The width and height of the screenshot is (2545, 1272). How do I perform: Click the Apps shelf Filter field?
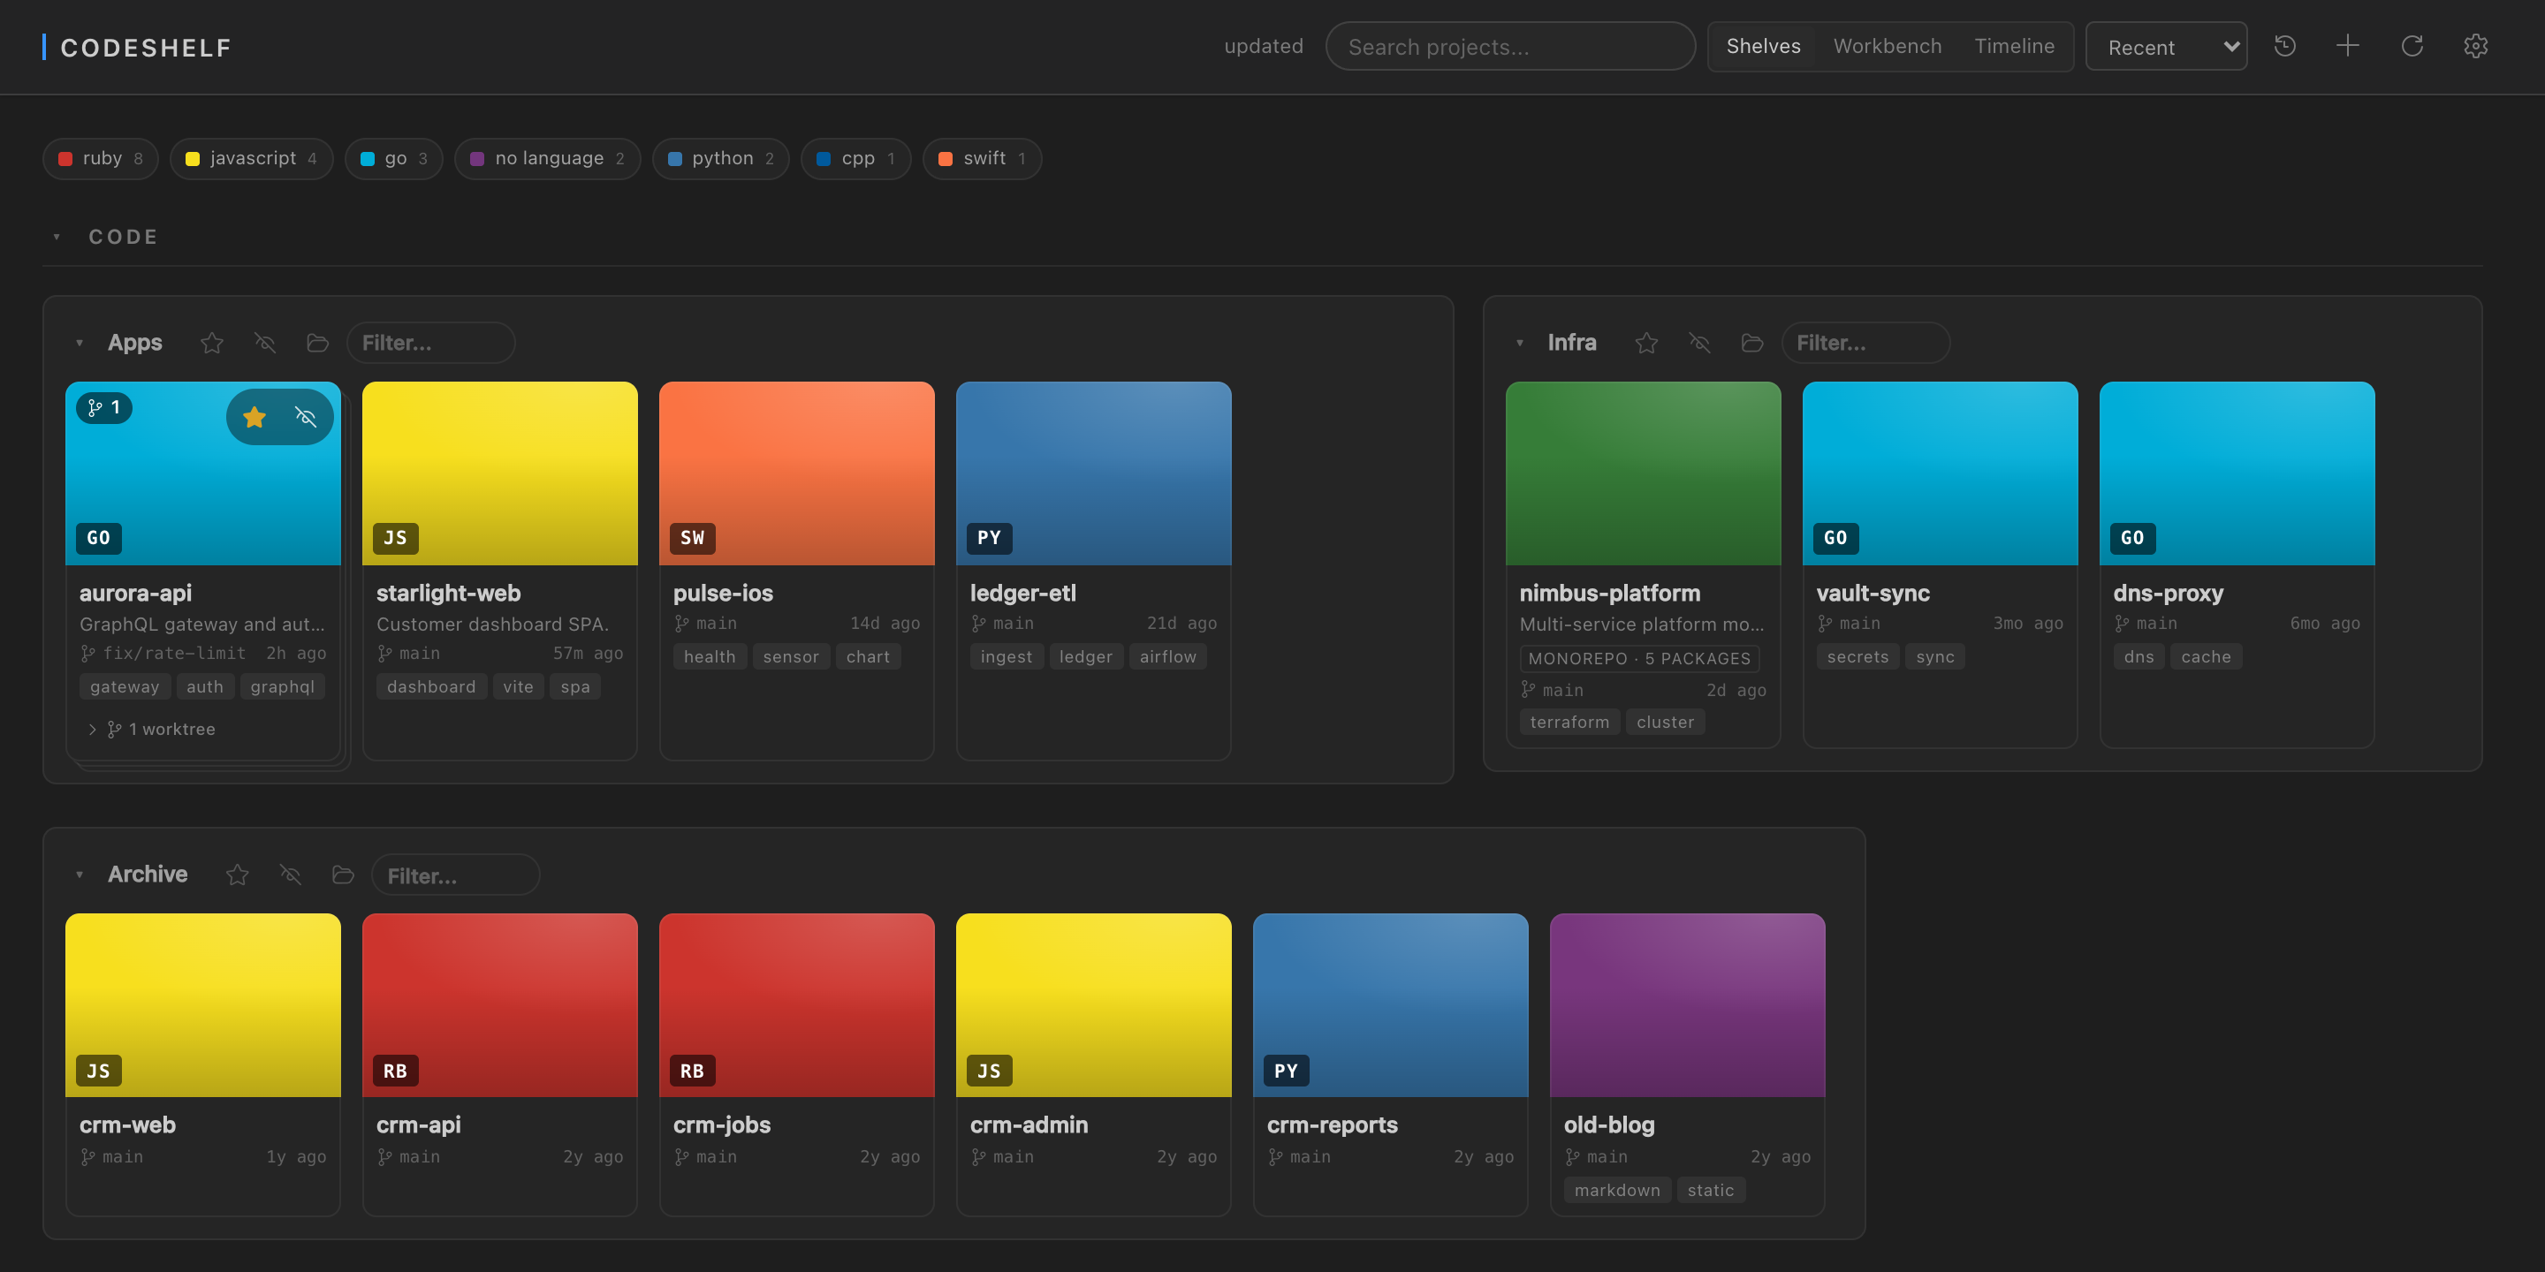430,343
